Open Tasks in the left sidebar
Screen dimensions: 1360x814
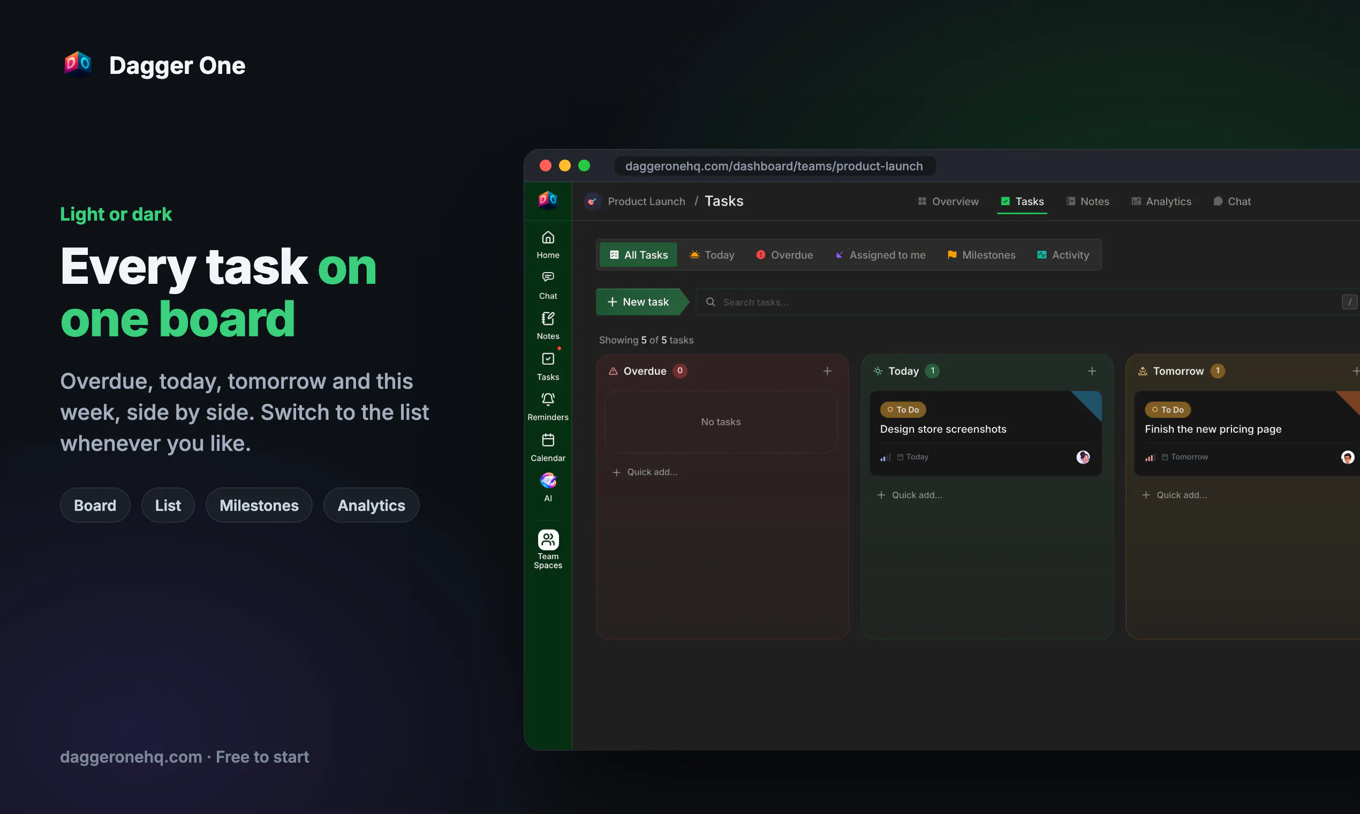tap(548, 366)
